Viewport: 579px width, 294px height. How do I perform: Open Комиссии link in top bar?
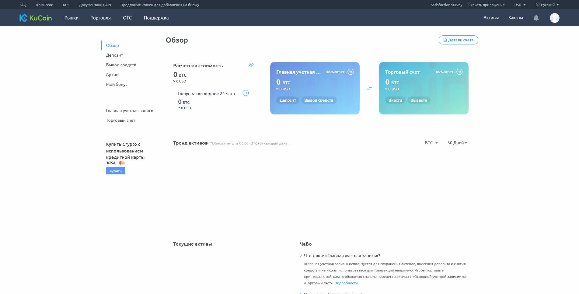tap(44, 5)
